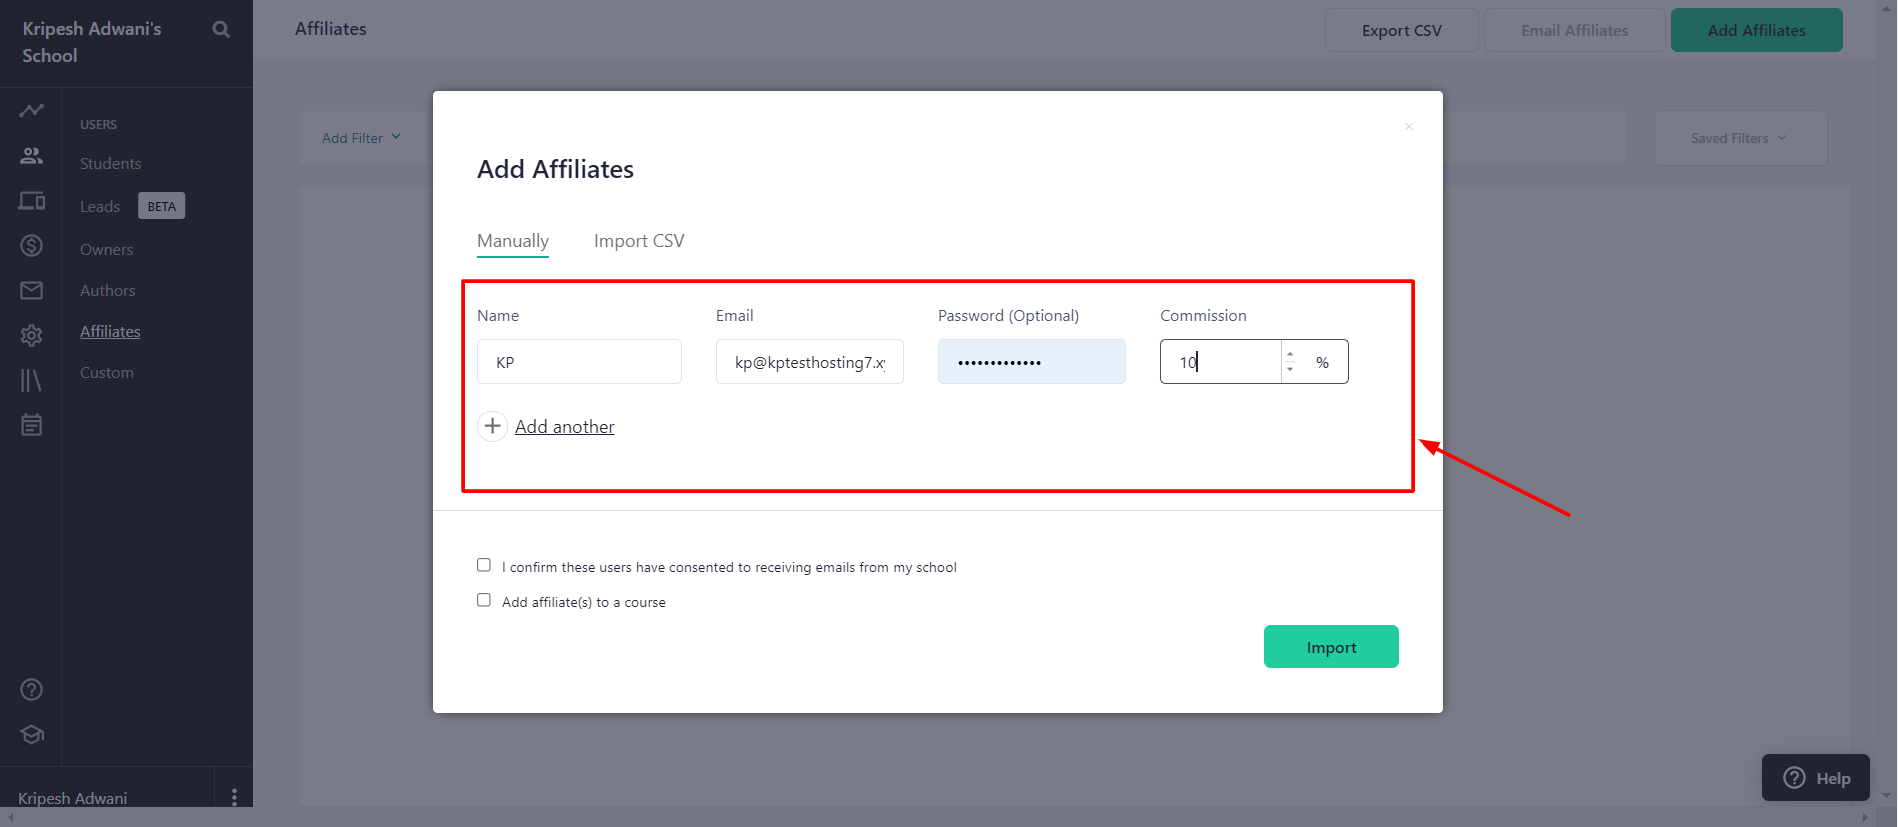The image size is (1898, 827).
Task: Open the graduation cap icon in sidebar
Action: click(x=31, y=735)
